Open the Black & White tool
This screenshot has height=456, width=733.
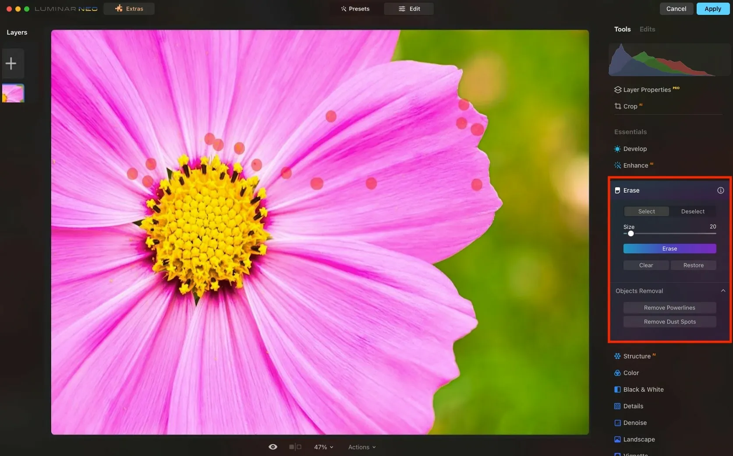[x=643, y=389]
